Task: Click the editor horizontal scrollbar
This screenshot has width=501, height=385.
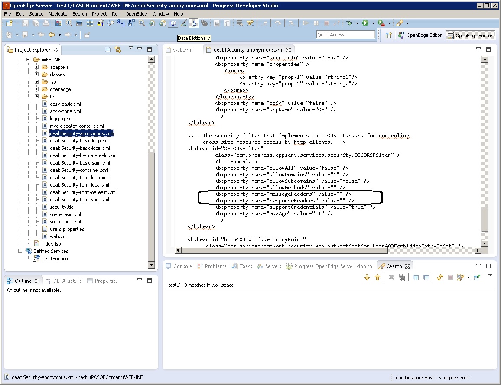Action: (x=284, y=250)
